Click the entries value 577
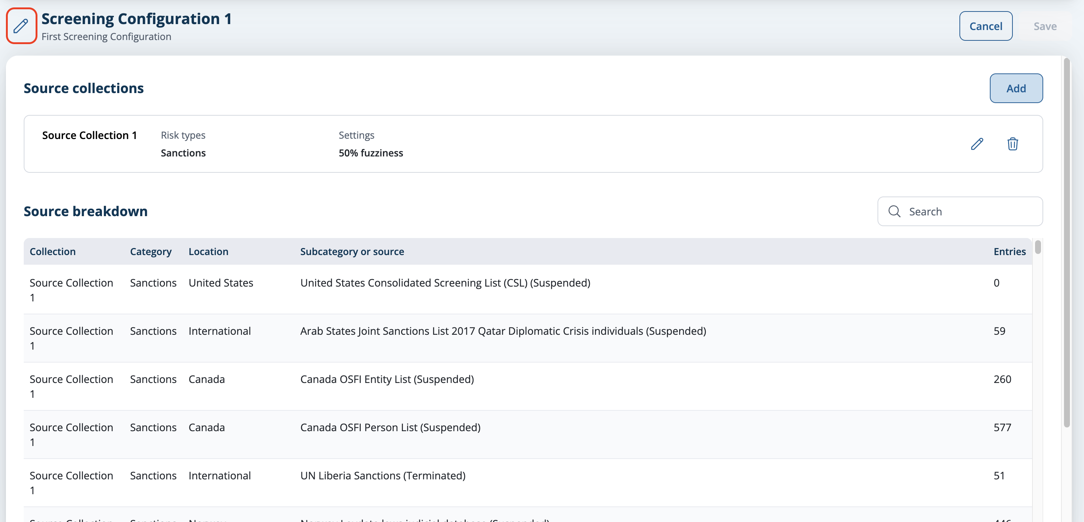Image resolution: width=1084 pixels, height=522 pixels. (1002, 427)
